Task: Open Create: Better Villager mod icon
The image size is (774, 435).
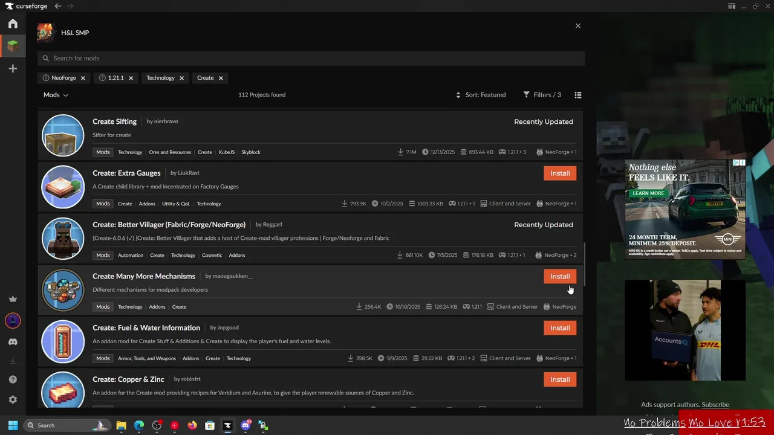Action: click(63, 238)
